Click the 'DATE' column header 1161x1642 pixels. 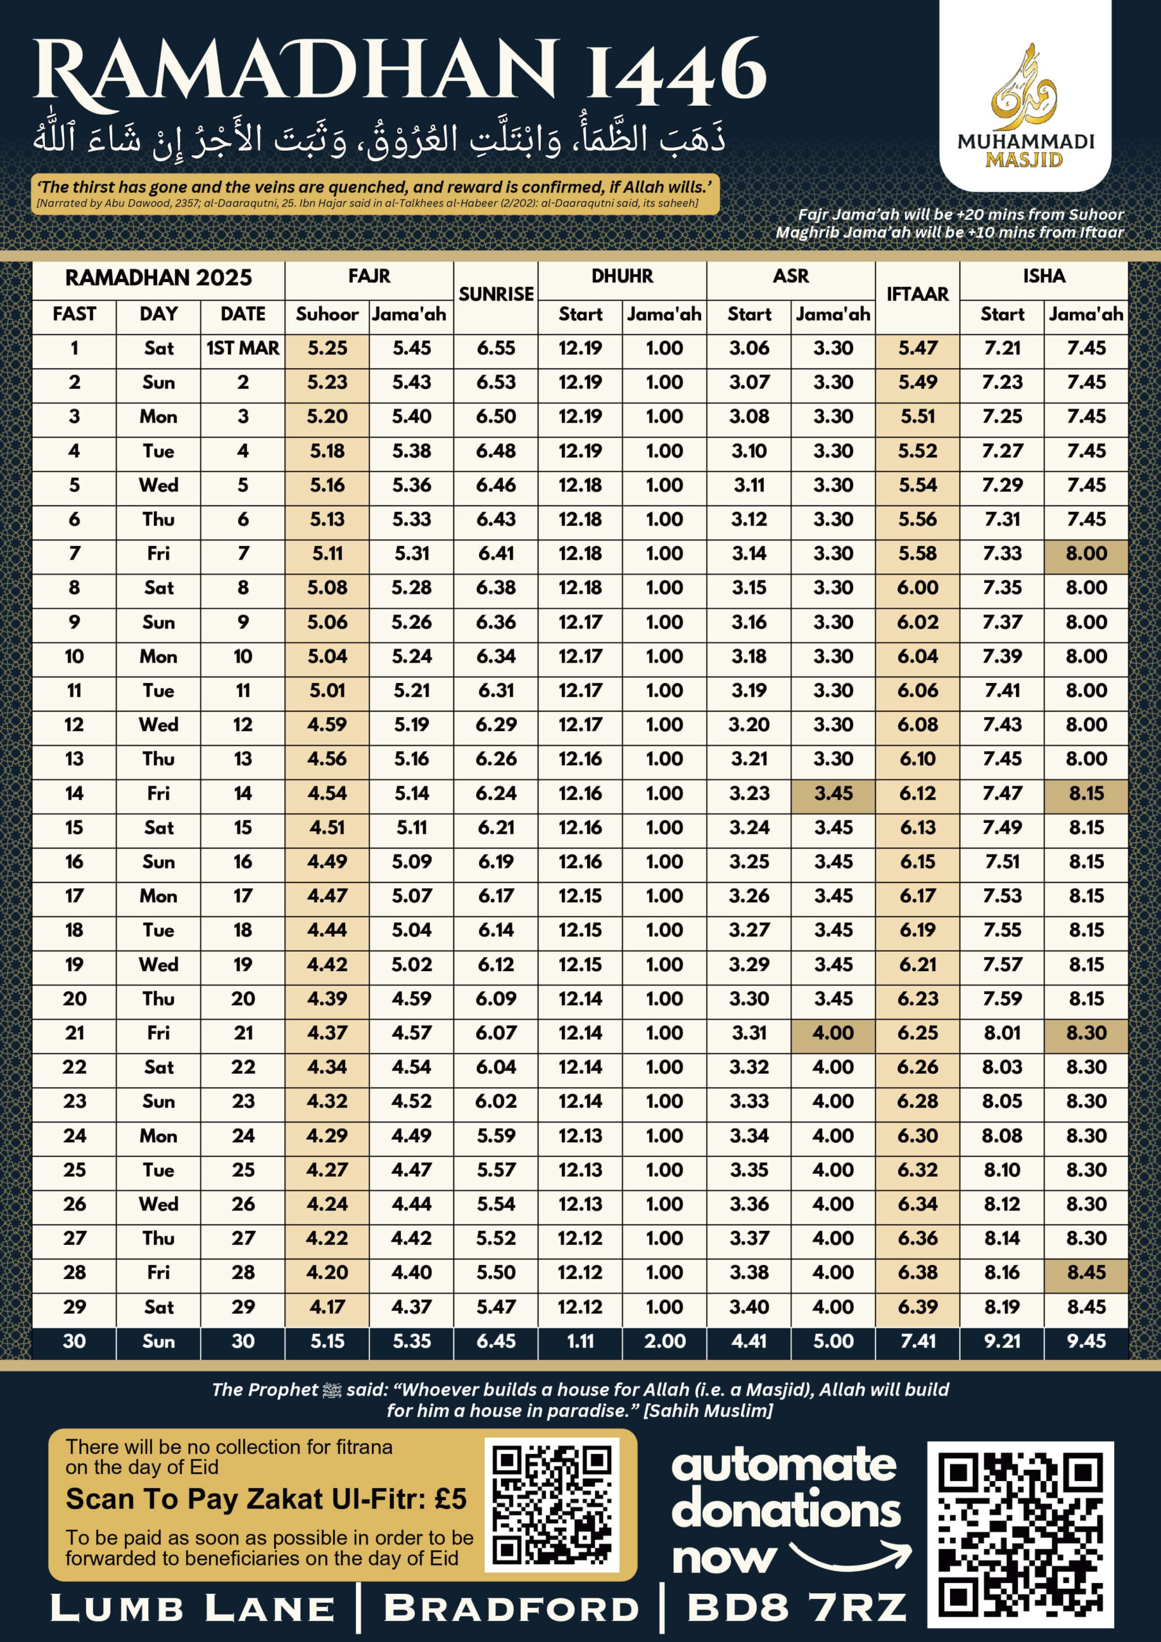(x=243, y=314)
